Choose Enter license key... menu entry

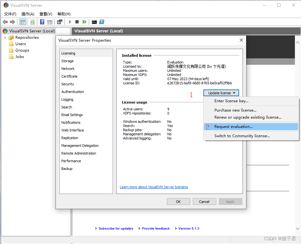pyautogui.click(x=251, y=101)
